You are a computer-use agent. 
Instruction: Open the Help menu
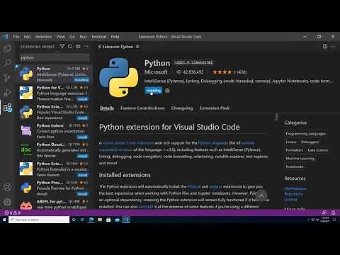click(x=115, y=37)
